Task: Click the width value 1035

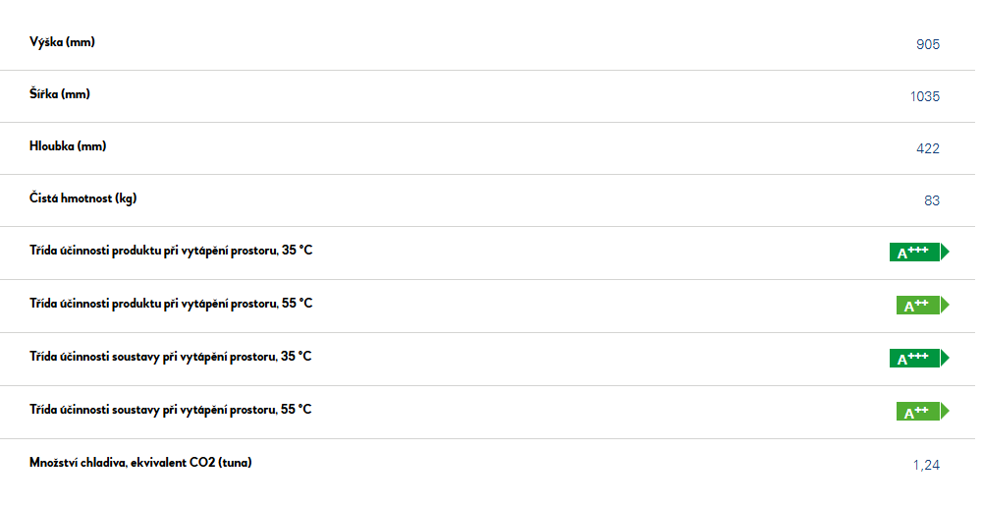Action: 924,96
